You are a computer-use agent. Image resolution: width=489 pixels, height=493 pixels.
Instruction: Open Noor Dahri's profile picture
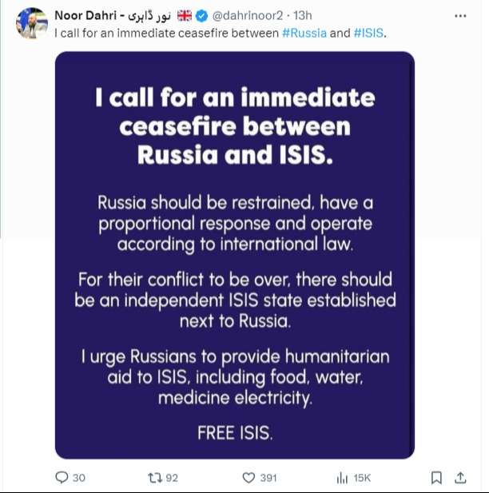click(x=30, y=23)
